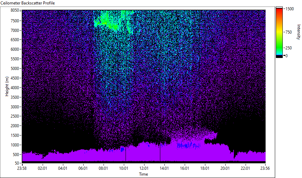Viewport: 302px width, 178px height.
Task: Click the 2000 height axis value
Action: click(x=15, y=126)
